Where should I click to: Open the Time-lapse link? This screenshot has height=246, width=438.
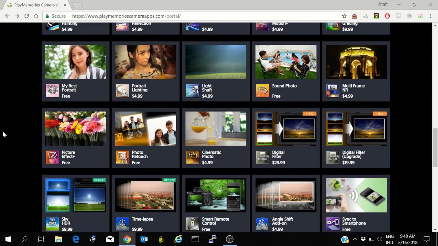(142, 219)
